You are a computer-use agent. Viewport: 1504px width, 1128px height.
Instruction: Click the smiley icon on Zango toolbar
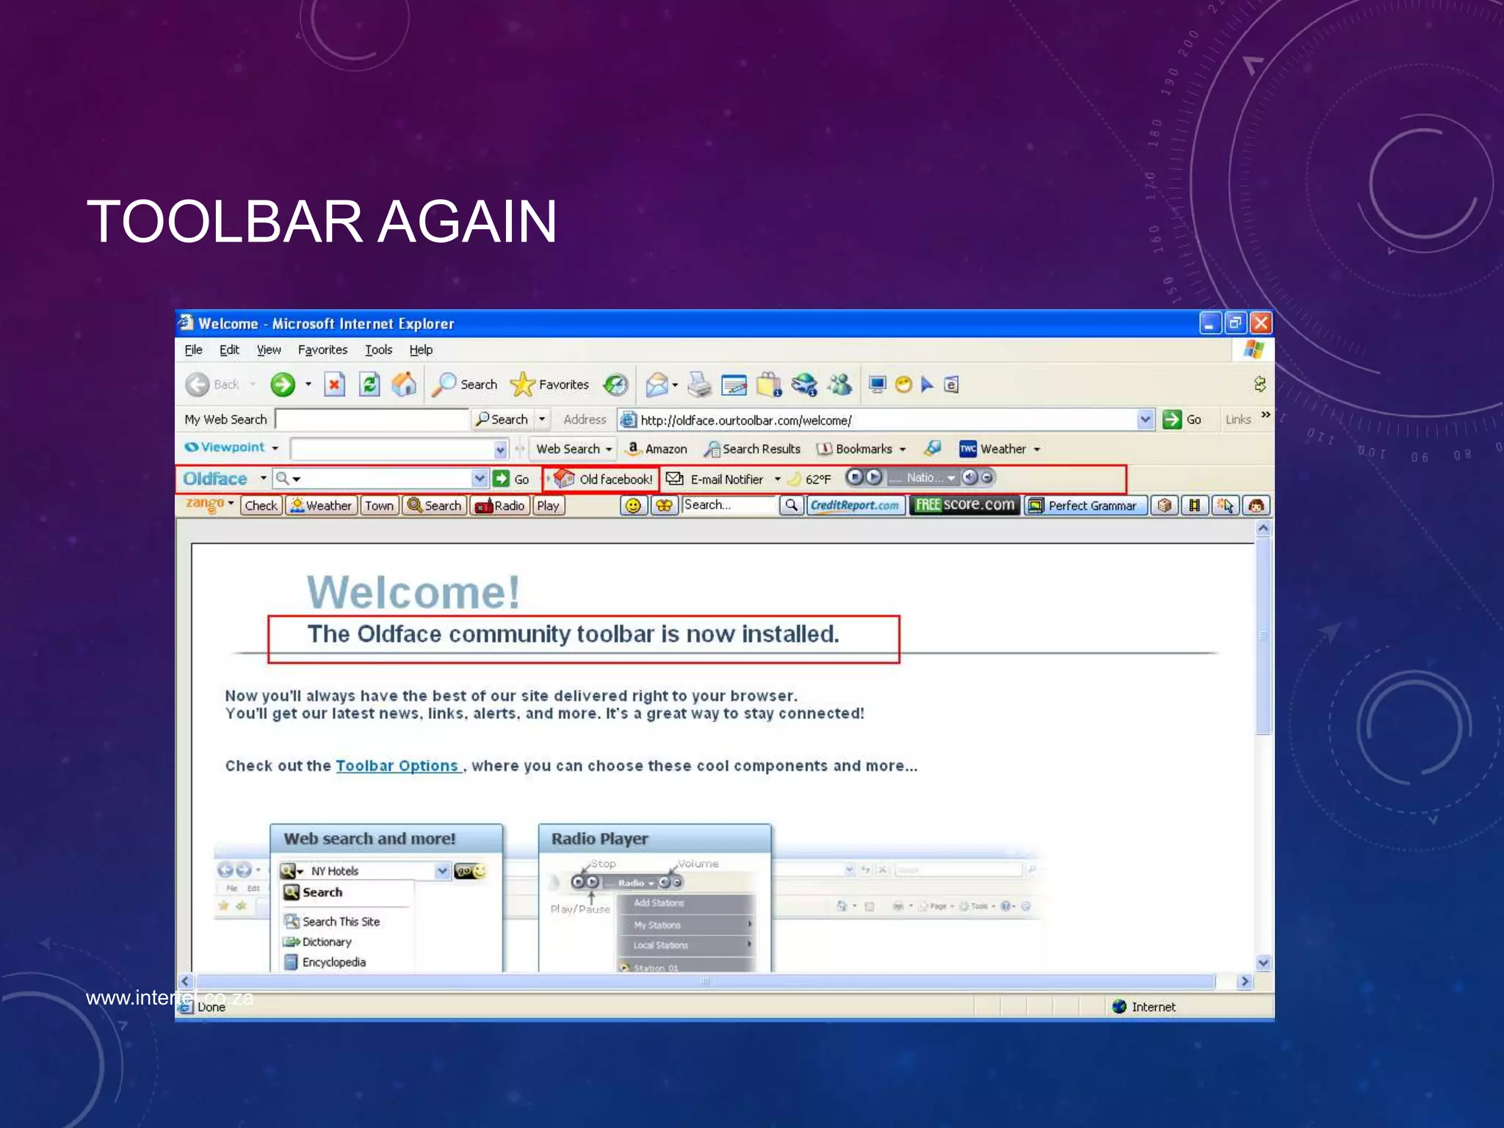click(633, 505)
